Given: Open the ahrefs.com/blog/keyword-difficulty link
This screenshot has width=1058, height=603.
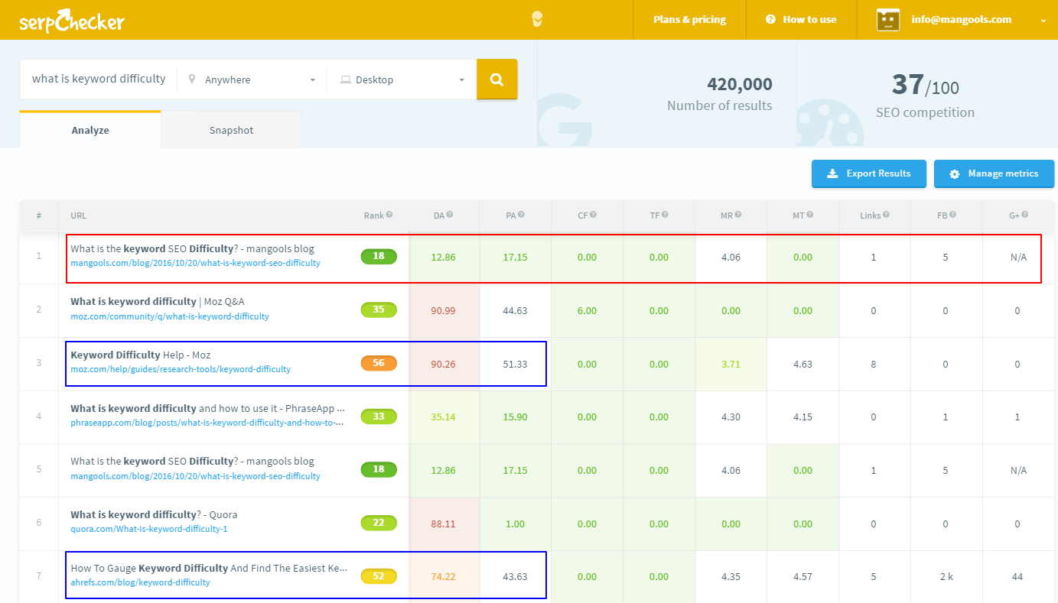Looking at the screenshot, I should click(x=140, y=582).
